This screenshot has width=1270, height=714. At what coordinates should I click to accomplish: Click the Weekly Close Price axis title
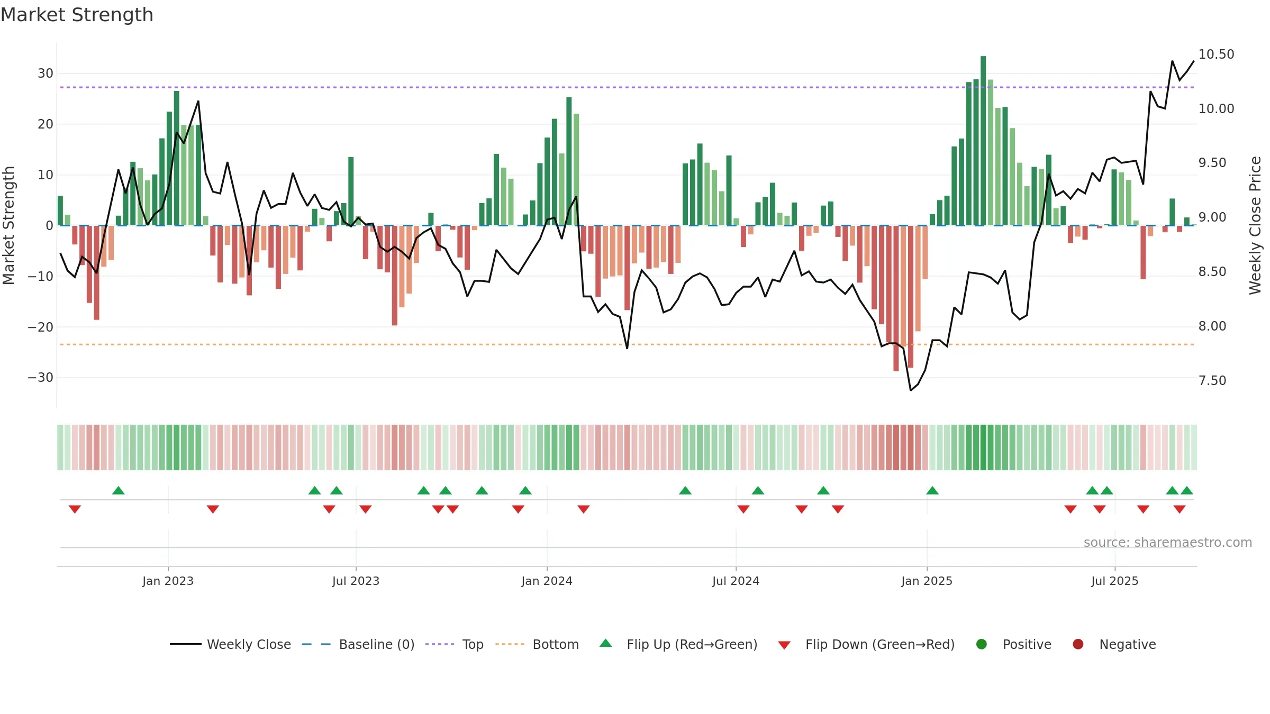click(1255, 225)
